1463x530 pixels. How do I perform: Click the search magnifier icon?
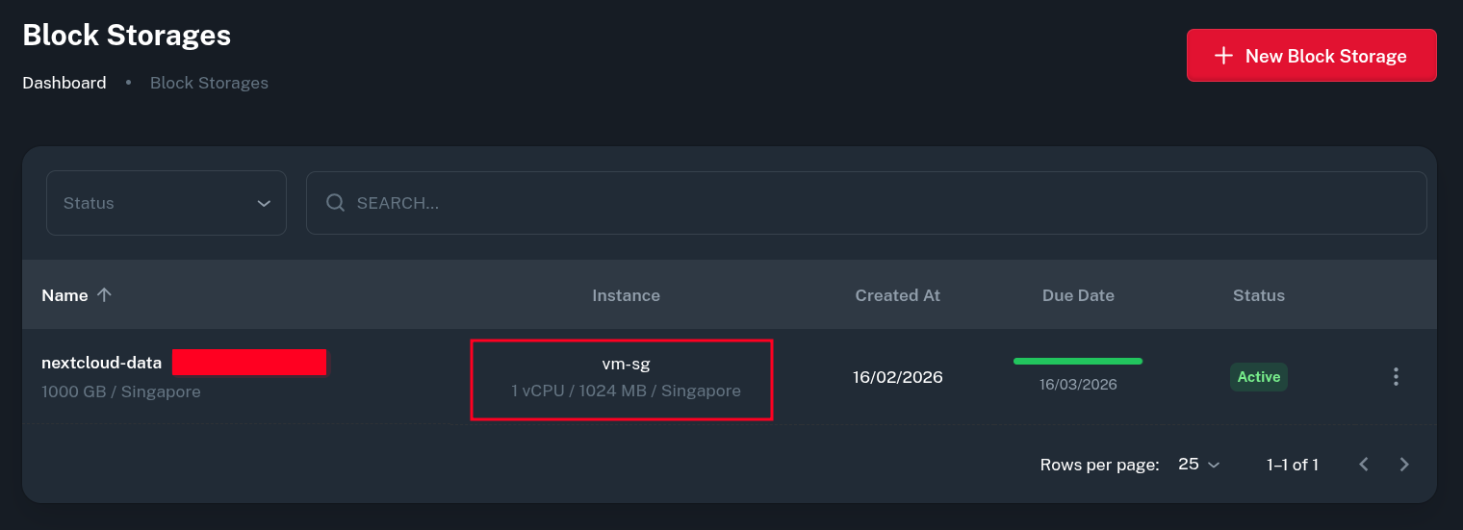pos(335,203)
